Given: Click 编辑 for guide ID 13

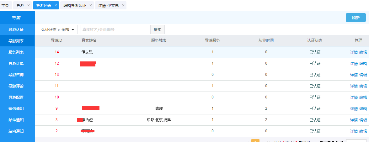Looking at the screenshot, I should tap(363, 75).
